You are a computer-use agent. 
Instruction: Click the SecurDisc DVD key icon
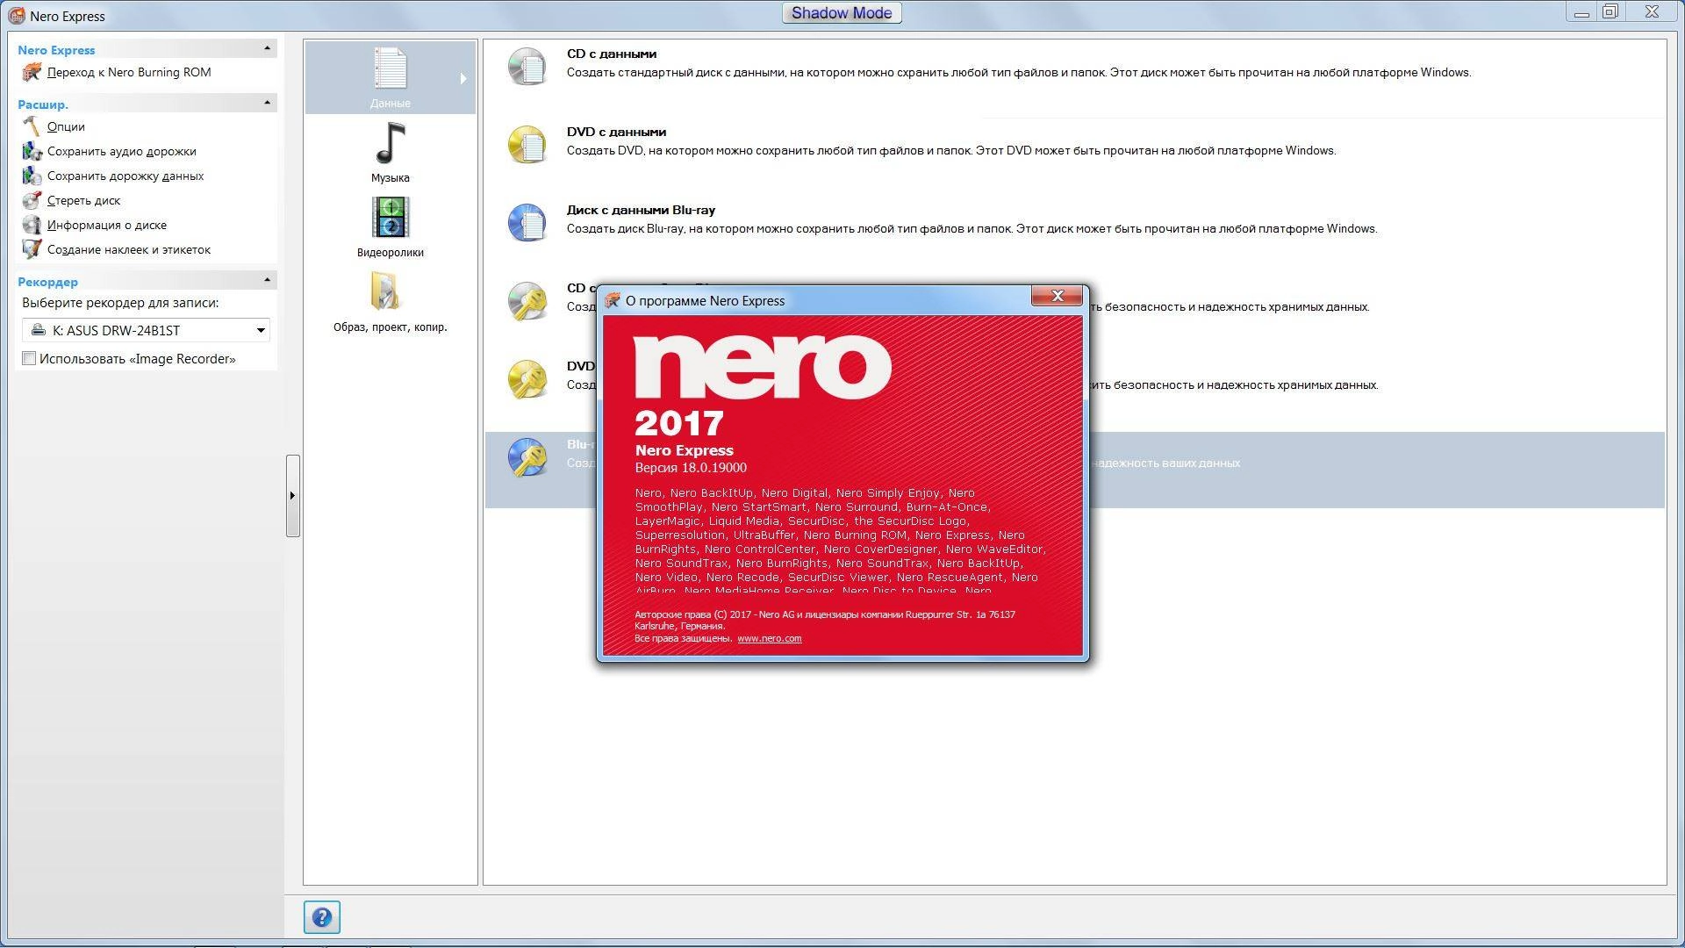coord(527,378)
